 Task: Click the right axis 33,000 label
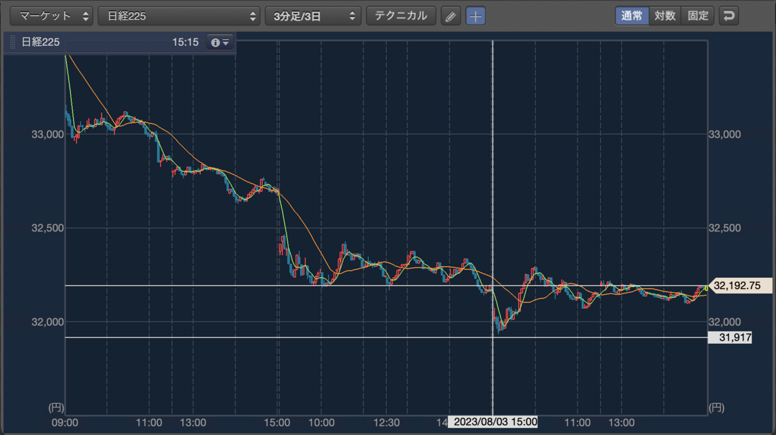(x=725, y=134)
